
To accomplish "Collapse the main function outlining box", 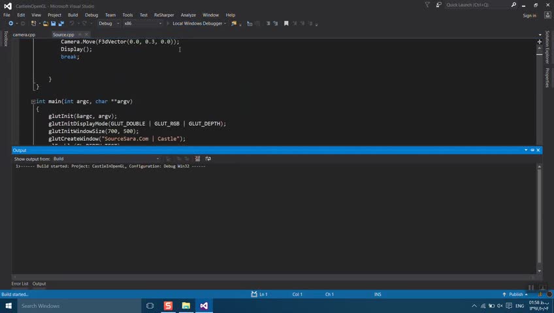I will coord(33,102).
